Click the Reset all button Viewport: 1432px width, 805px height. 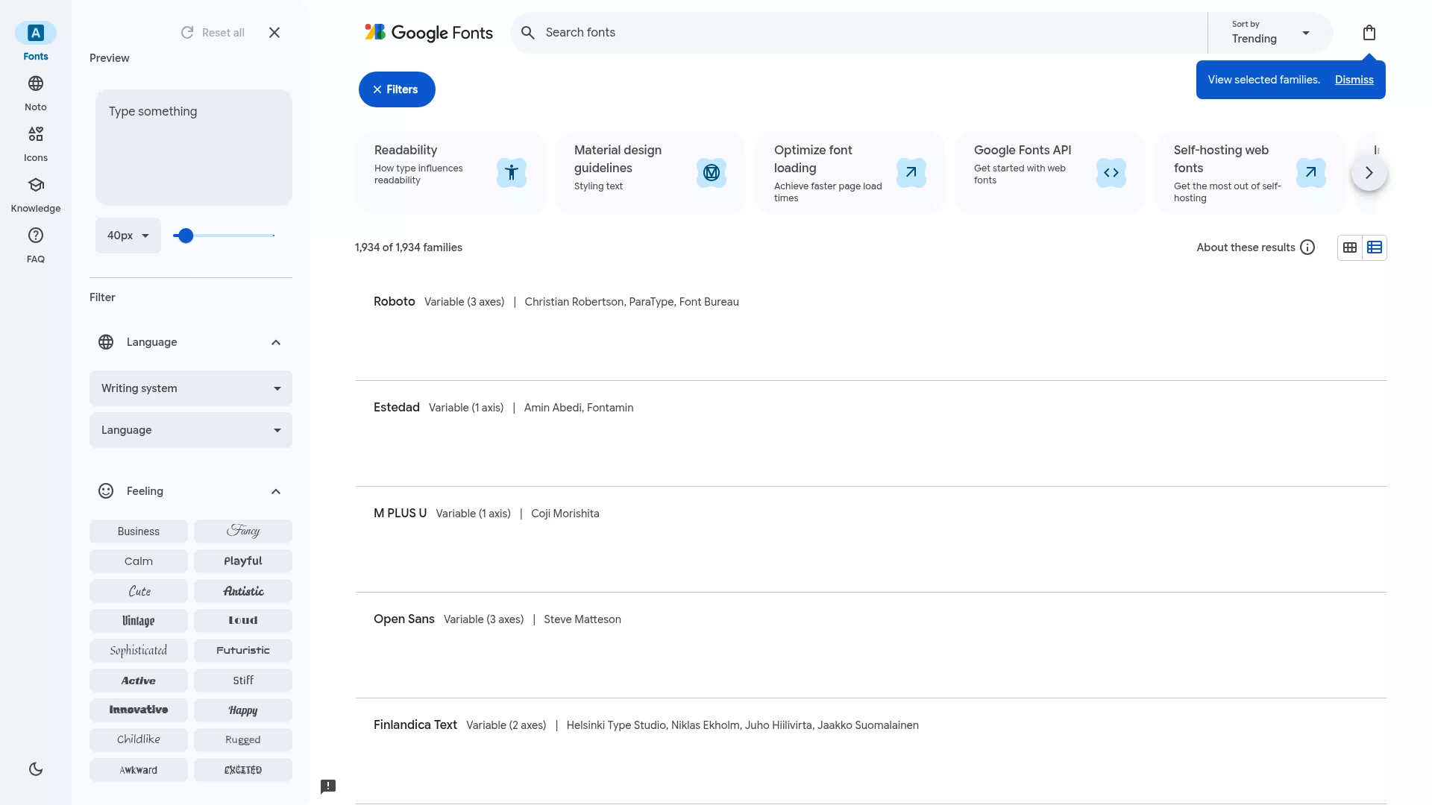[x=213, y=33]
